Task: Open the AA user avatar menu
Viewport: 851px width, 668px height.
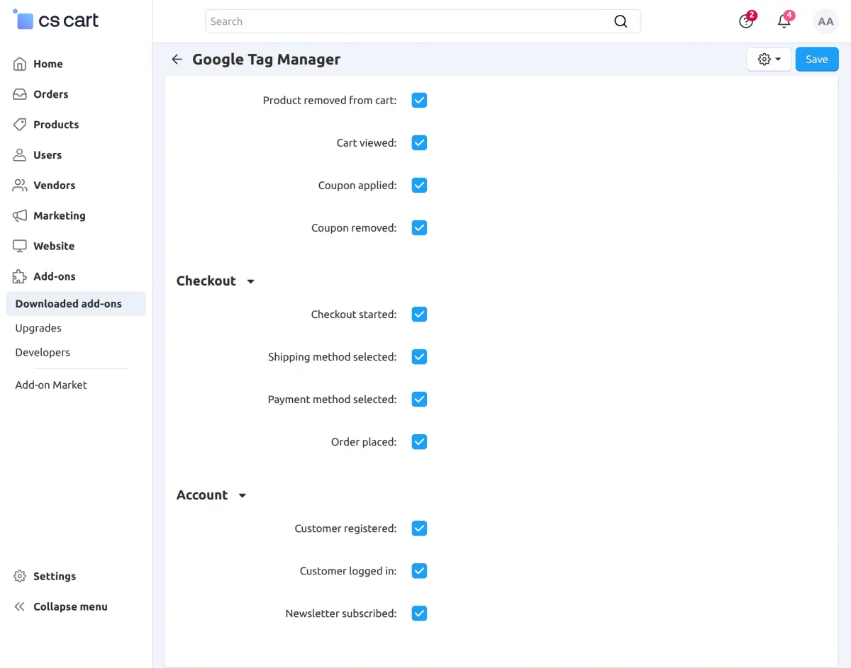Action: point(825,21)
